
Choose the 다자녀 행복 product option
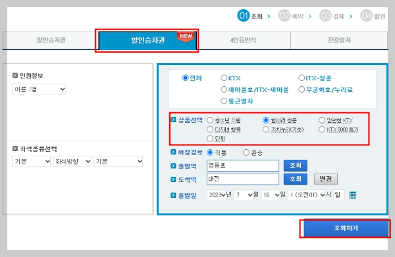coord(210,129)
